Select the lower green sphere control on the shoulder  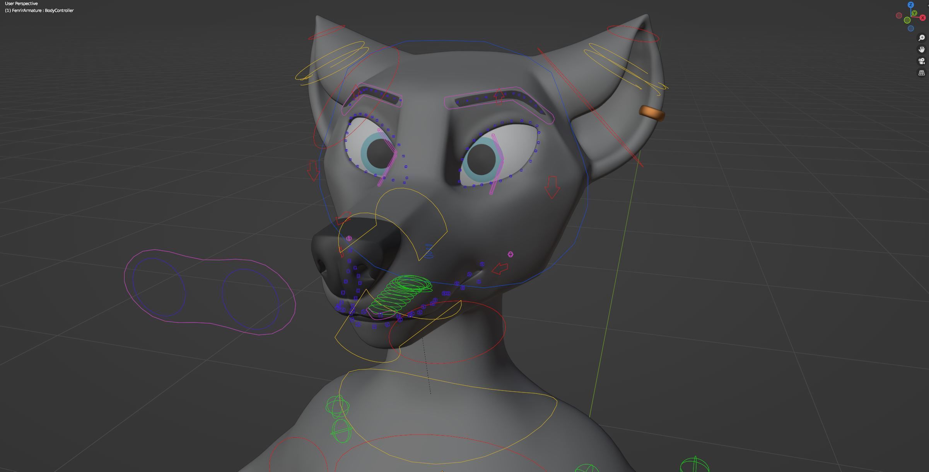click(x=342, y=431)
